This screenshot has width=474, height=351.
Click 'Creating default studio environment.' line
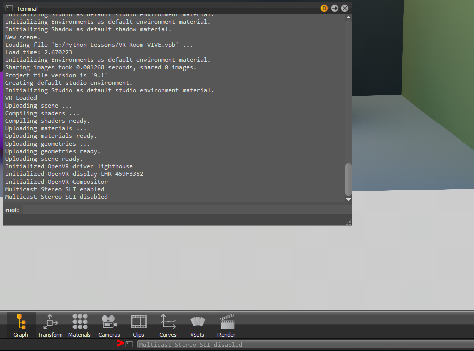point(68,83)
